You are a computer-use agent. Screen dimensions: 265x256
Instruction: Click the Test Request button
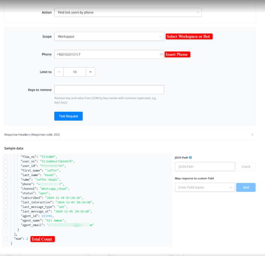[x=68, y=116]
